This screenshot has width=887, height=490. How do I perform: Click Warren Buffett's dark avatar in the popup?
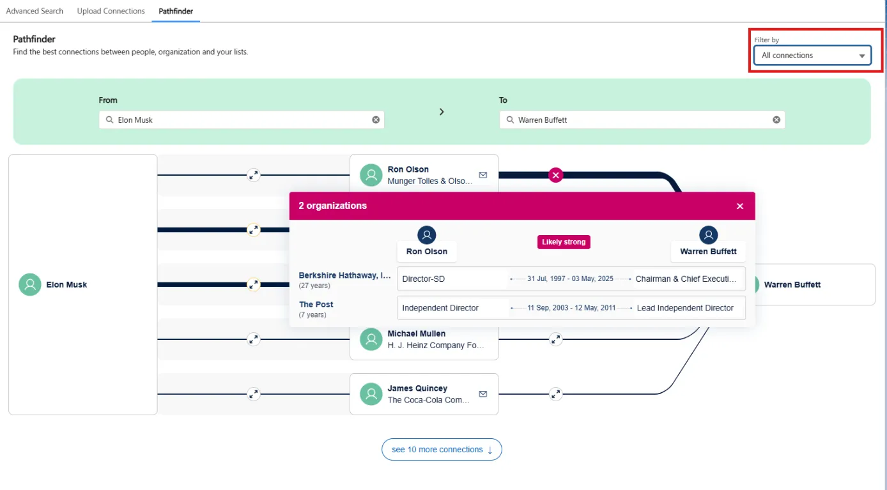click(708, 235)
